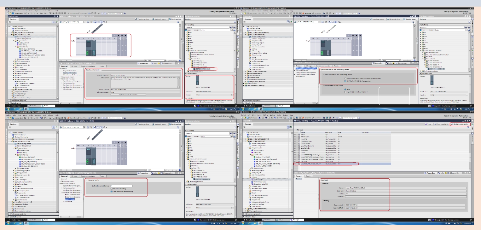Open Properties tab in Catalog information window

coord(144,63)
